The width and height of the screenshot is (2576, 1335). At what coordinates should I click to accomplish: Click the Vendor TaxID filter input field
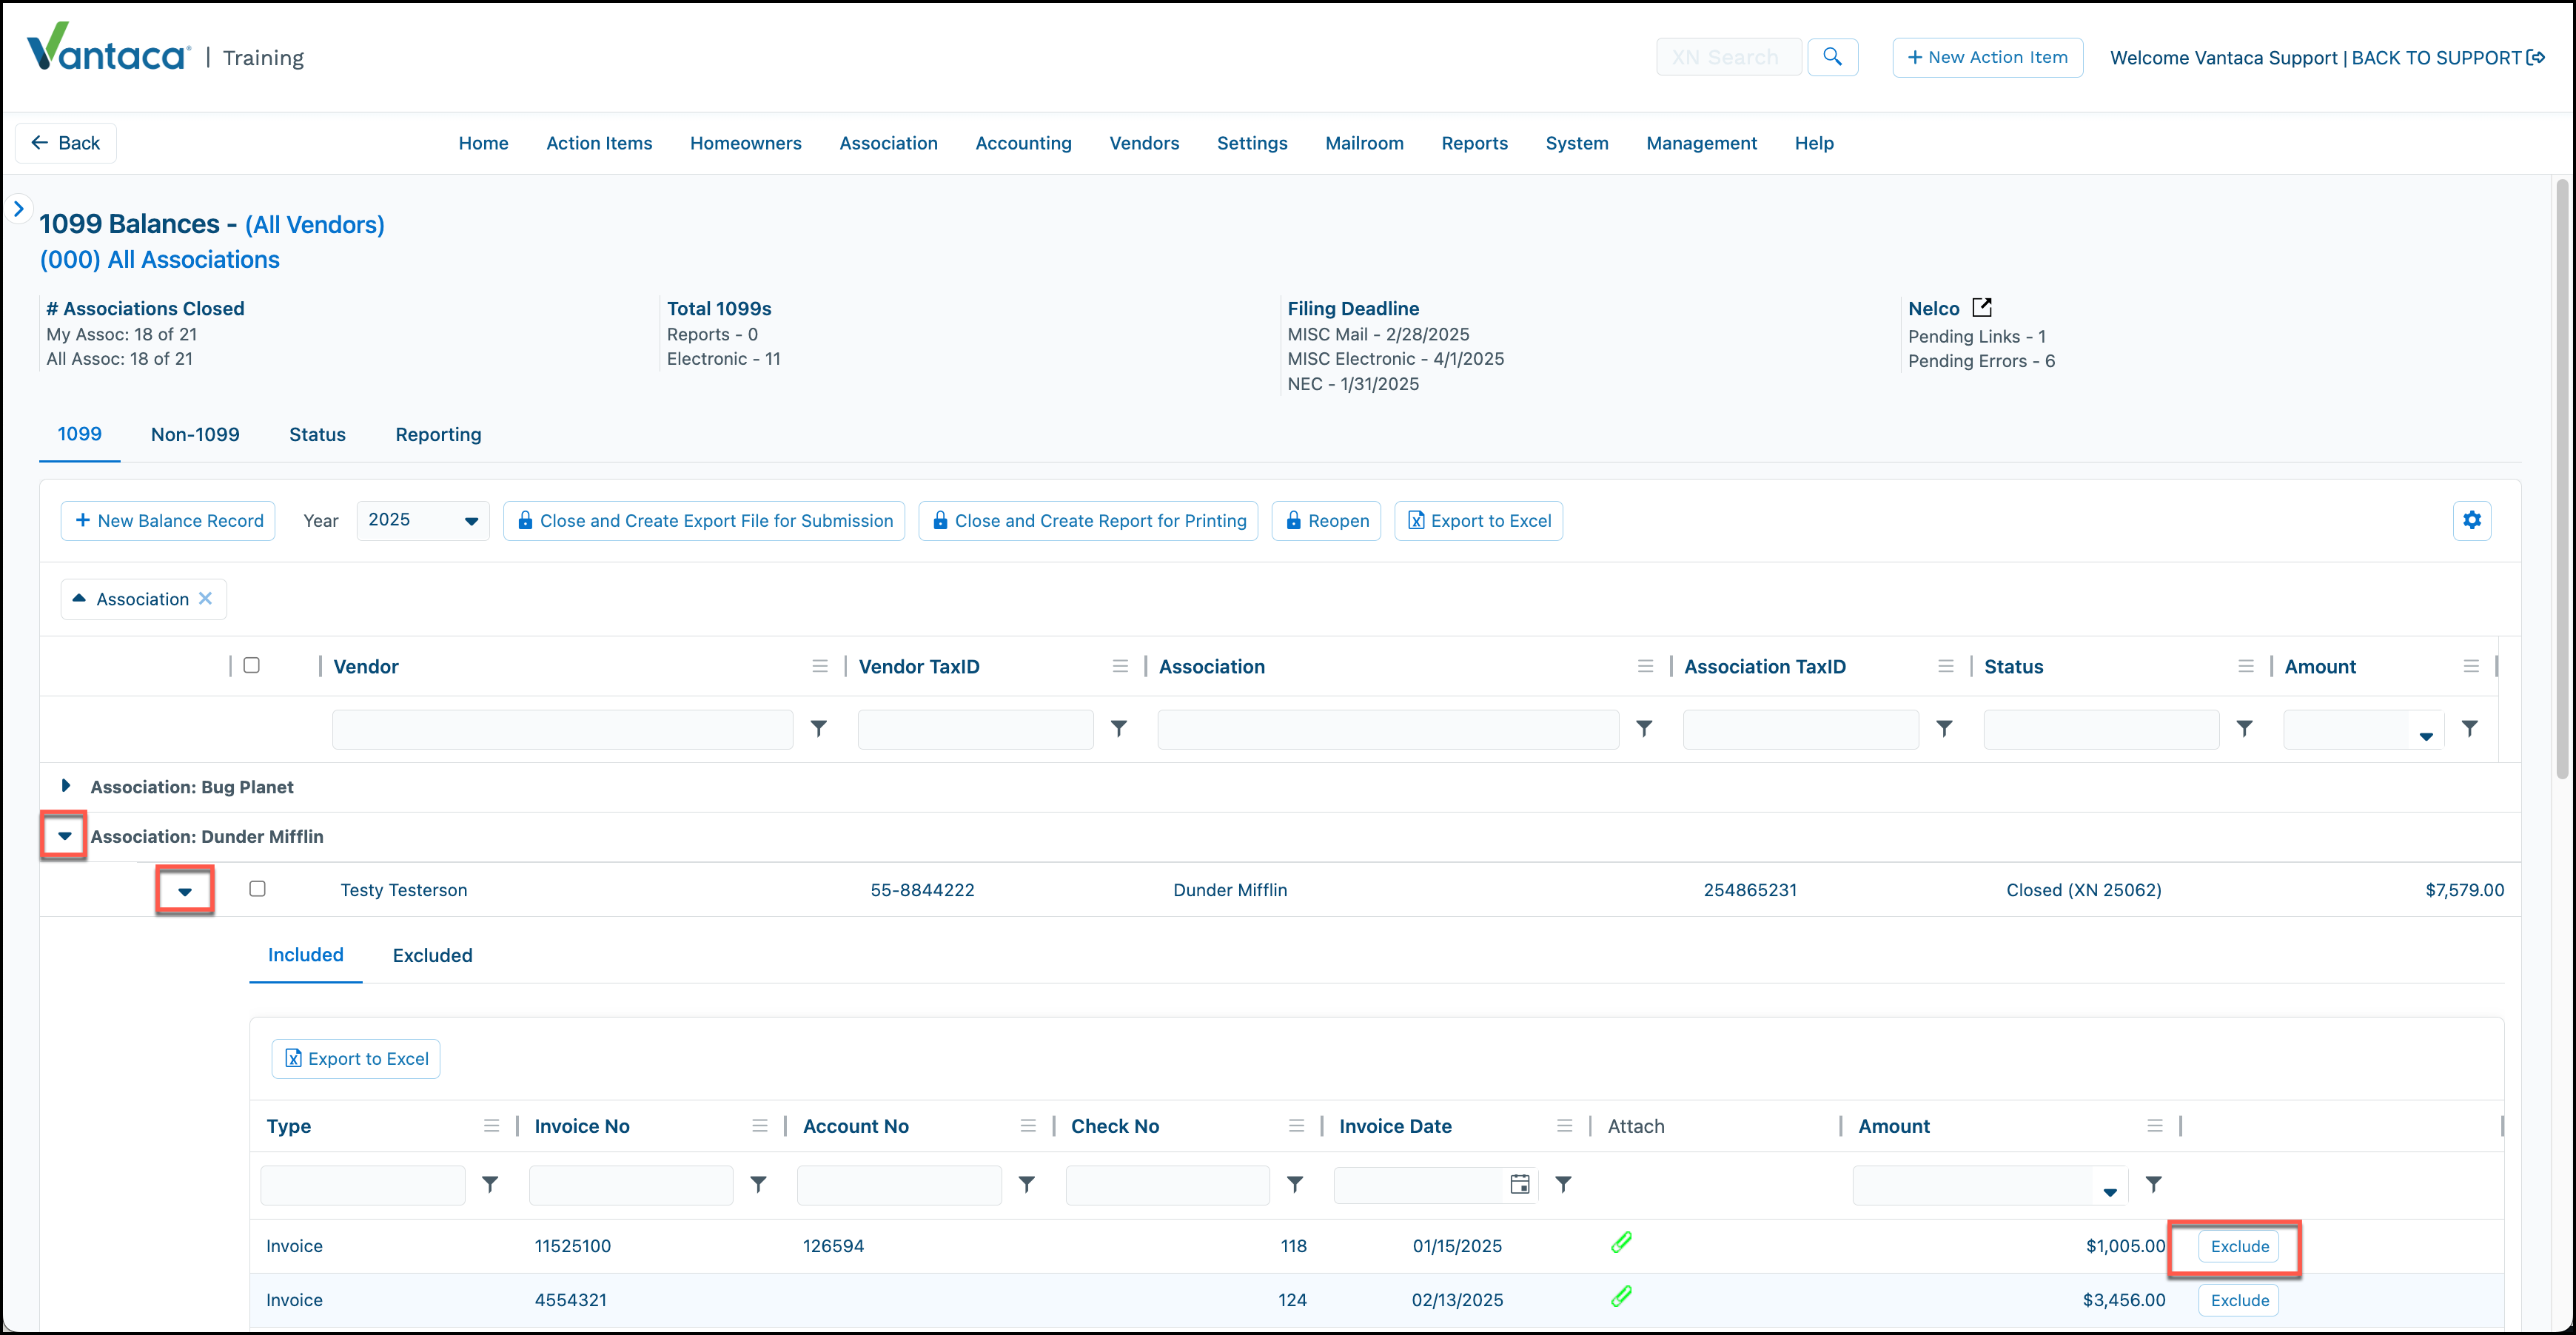975,729
